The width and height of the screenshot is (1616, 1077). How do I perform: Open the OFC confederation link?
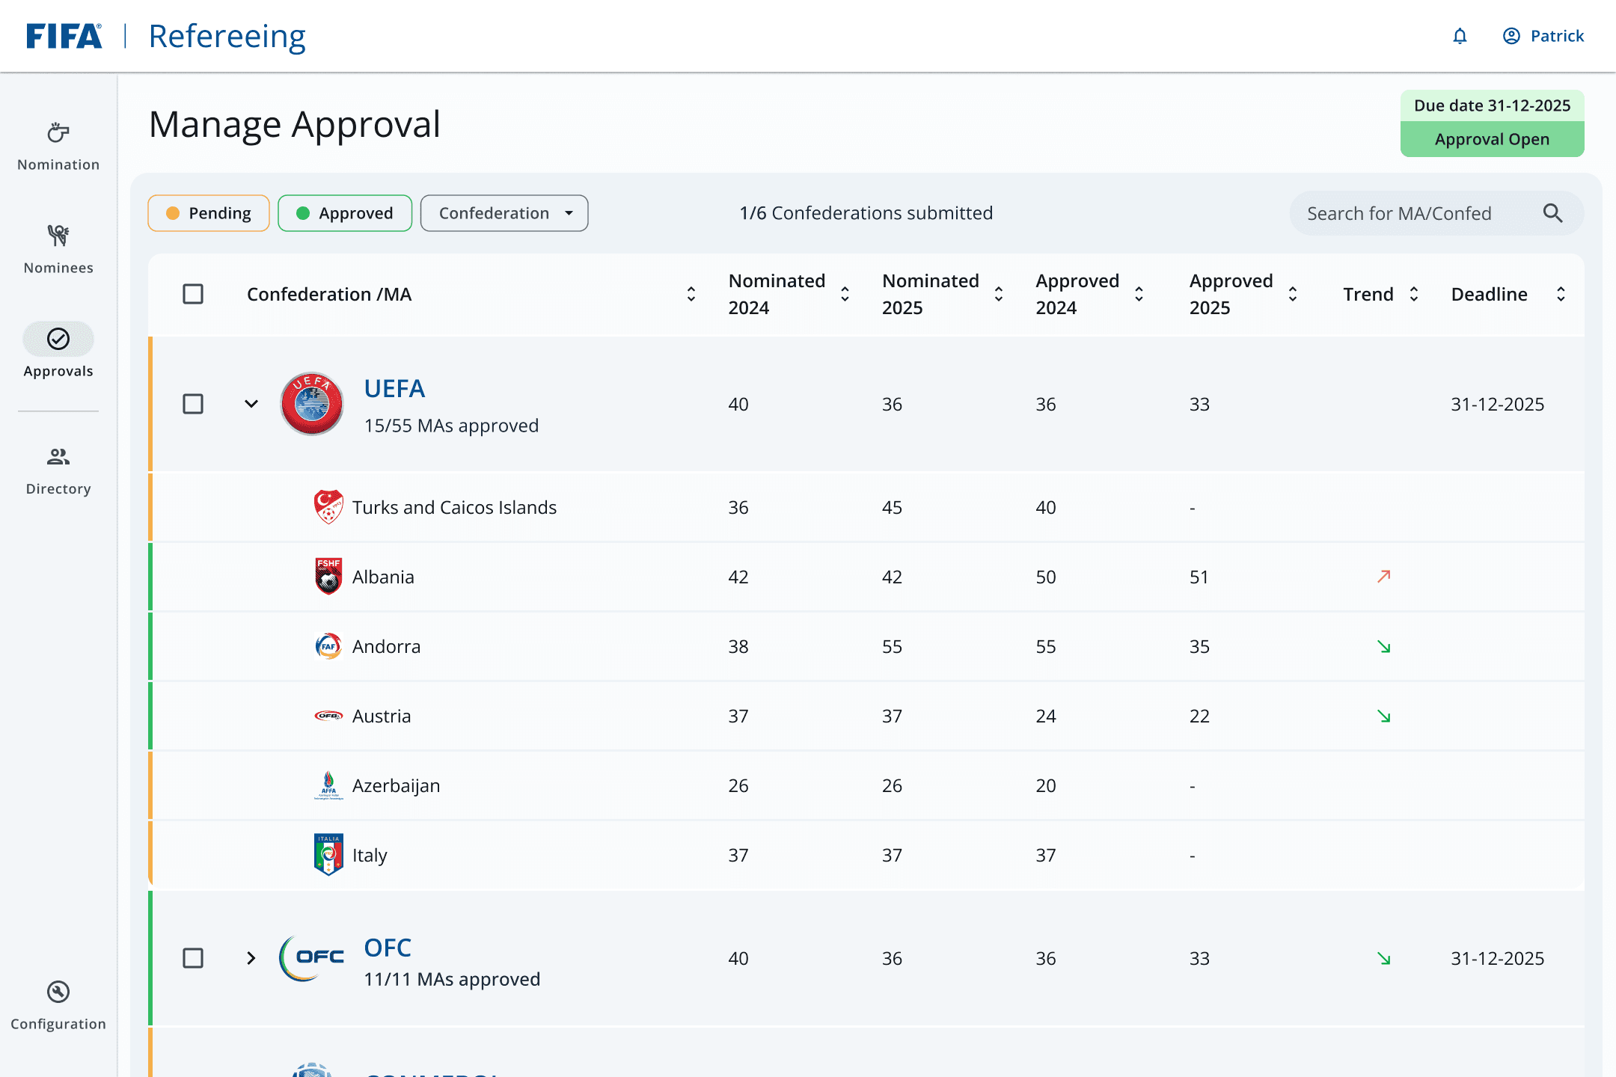[x=388, y=948]
